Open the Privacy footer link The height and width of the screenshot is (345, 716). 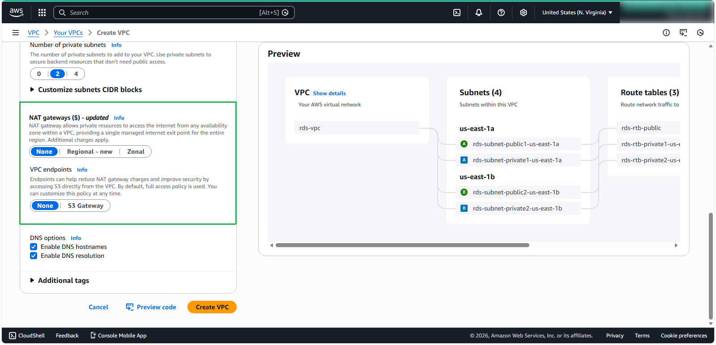(615, 336)
